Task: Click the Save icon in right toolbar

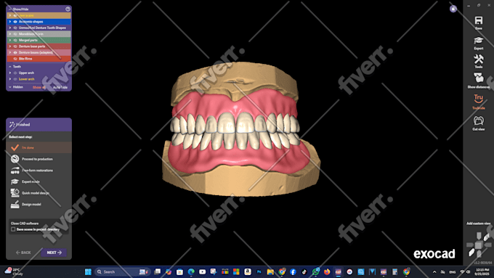Action: click(x=478, y=21)
